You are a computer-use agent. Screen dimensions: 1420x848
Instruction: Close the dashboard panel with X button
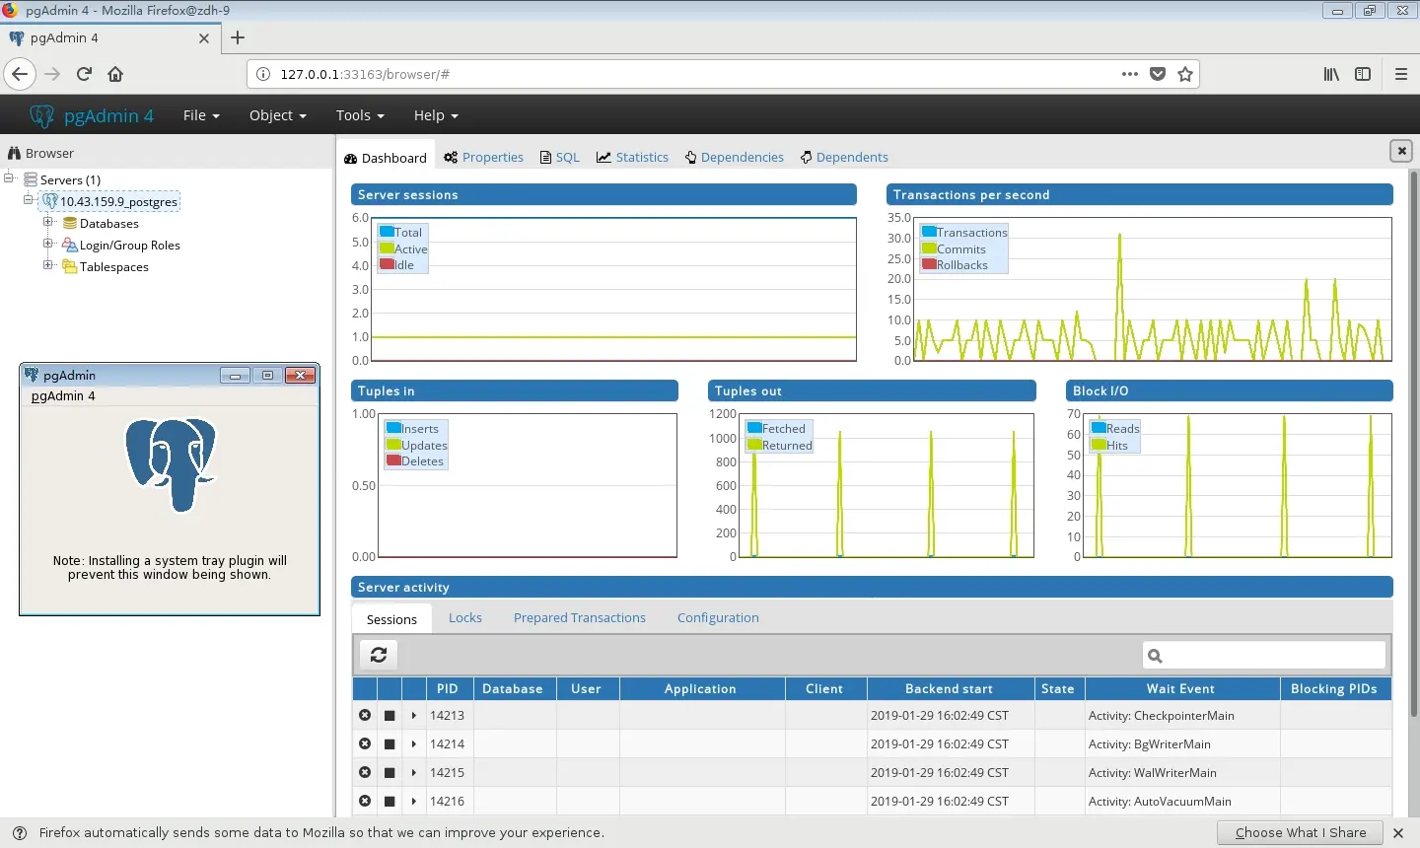[x=1400, y=151]
